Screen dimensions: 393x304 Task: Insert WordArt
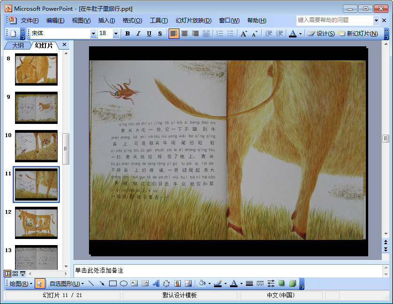click(x=156, y=284)
